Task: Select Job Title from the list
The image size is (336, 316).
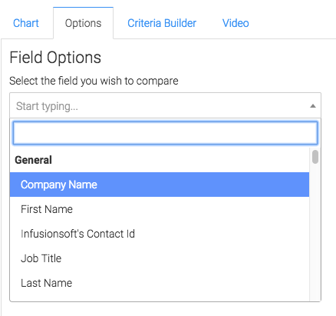Action: point(160,258)
